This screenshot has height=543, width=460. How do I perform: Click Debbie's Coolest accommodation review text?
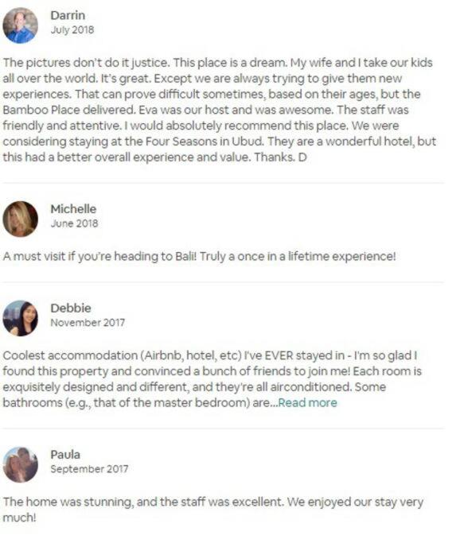[x=212, y=379]
